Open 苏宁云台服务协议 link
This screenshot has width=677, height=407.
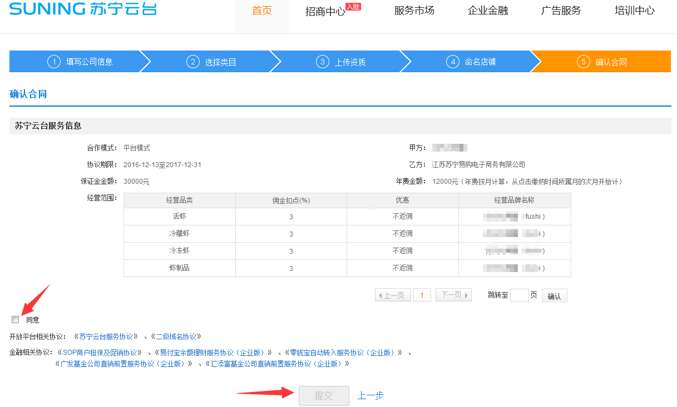[106, 336]
